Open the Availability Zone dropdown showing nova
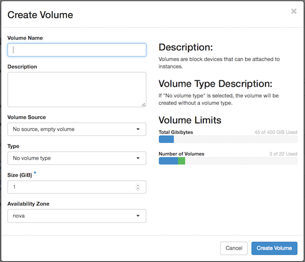 point(77,215)
